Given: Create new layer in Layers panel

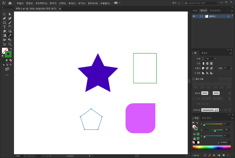Looking at the screenshot, I should [223, 155].
